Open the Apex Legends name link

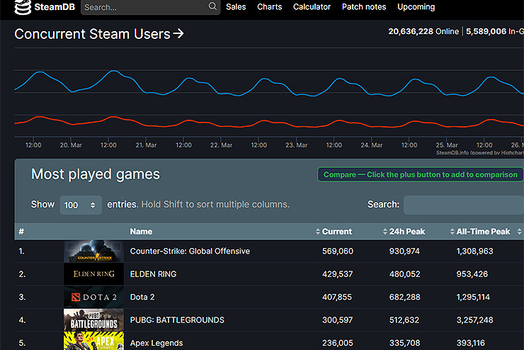point(156,343)
